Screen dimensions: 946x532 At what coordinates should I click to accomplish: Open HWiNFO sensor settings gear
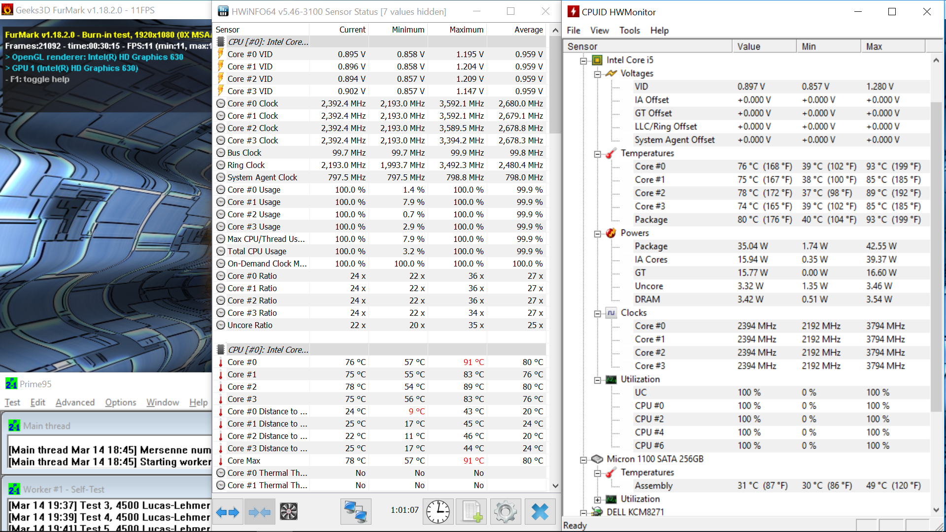[505, 512]
